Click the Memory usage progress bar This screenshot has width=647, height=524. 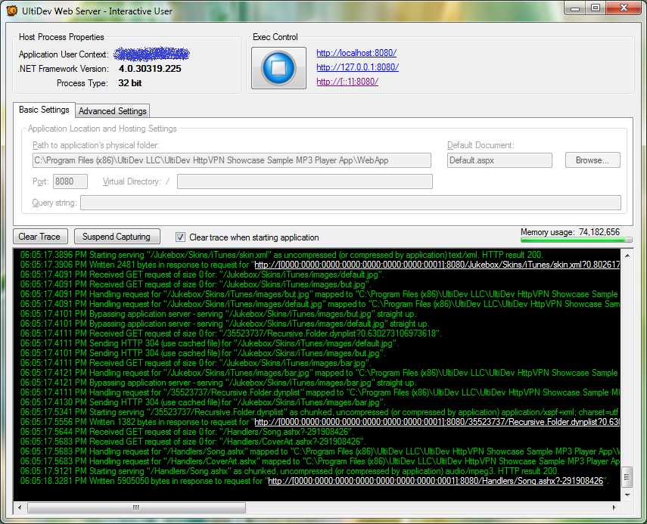[x=576, y=240]
